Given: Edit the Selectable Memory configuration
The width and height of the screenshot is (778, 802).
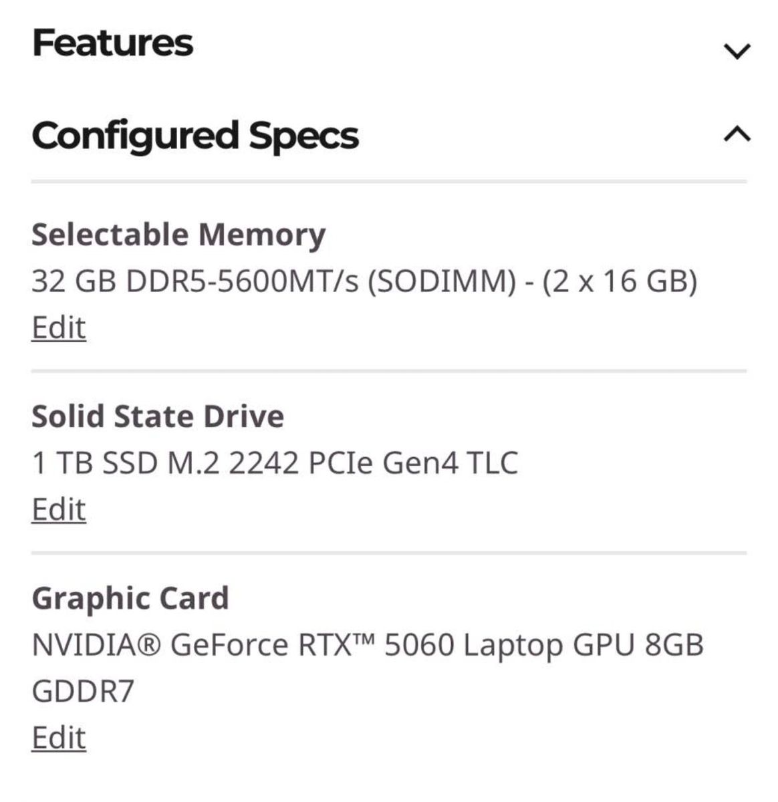Looking at the screenshot, I should point(59,327).
